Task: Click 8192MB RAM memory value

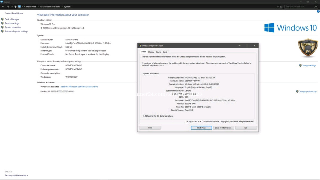Action: (190, 104)
